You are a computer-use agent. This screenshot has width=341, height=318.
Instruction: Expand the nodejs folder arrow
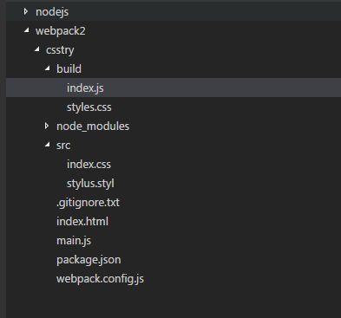coord(26,11)
